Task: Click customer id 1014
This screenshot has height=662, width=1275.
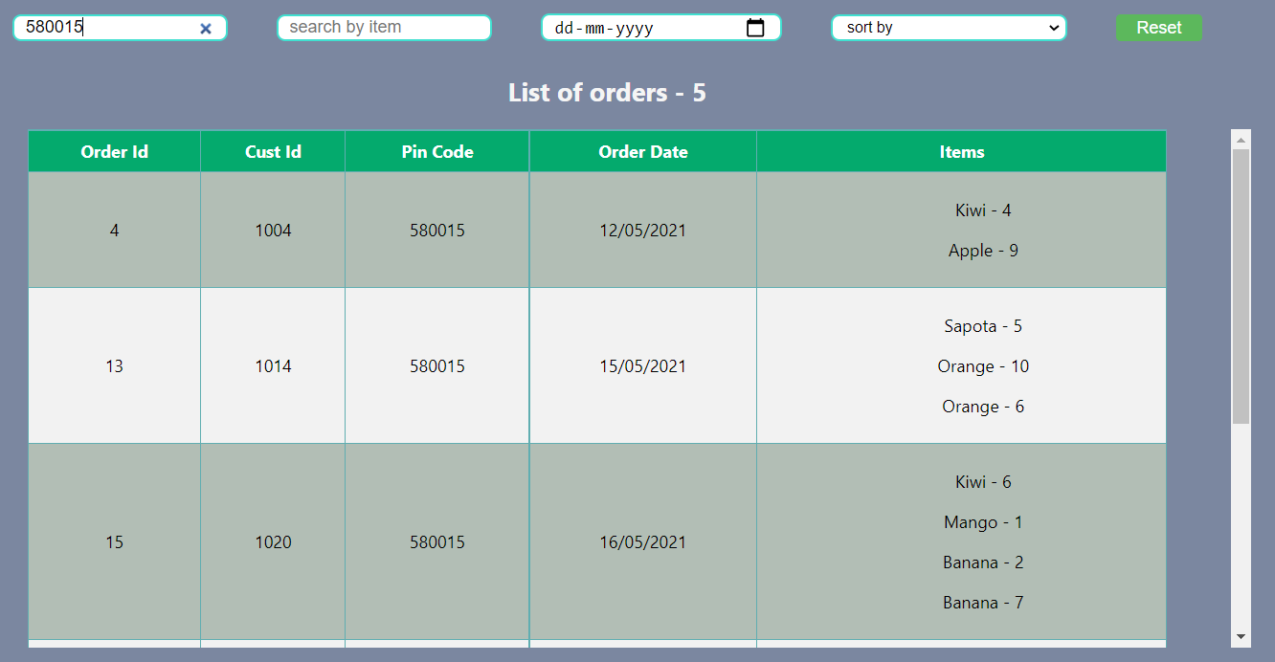Action: (x=273, y=366)
